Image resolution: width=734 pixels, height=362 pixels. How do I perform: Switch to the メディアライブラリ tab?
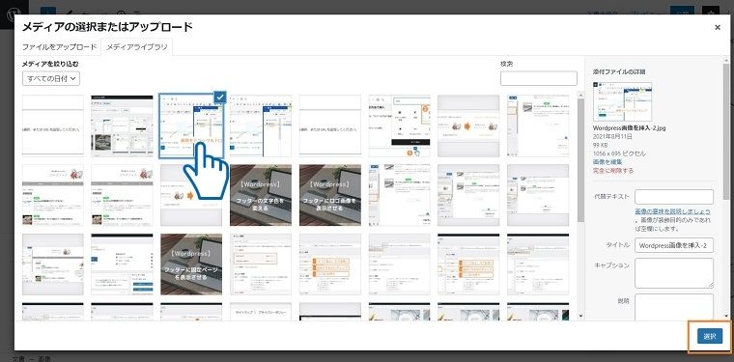(137, 47)
